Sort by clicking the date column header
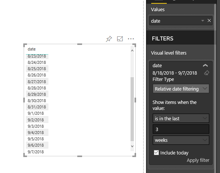220x173 pixels. coord(31,49)
